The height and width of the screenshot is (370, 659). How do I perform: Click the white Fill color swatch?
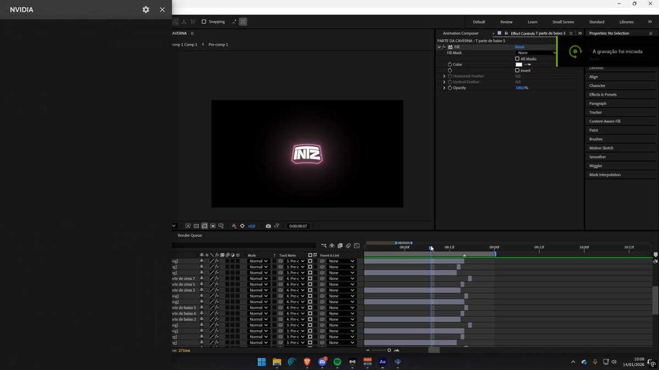pyautogui.click(x=519, y=65)
